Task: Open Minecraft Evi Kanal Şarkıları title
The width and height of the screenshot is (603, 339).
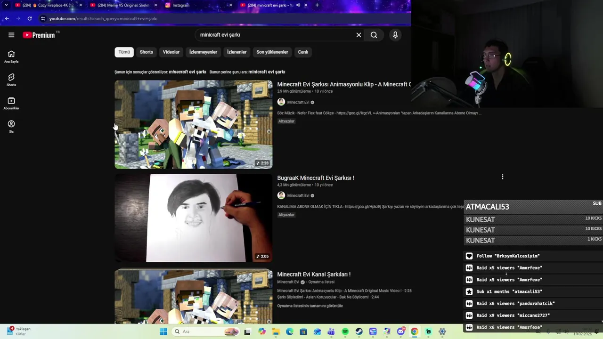Action: [314, 274]
